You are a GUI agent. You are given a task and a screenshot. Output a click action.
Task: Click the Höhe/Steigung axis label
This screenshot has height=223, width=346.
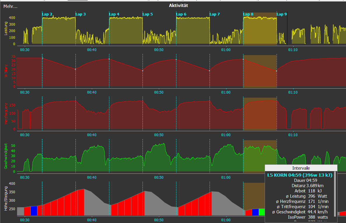6,198
